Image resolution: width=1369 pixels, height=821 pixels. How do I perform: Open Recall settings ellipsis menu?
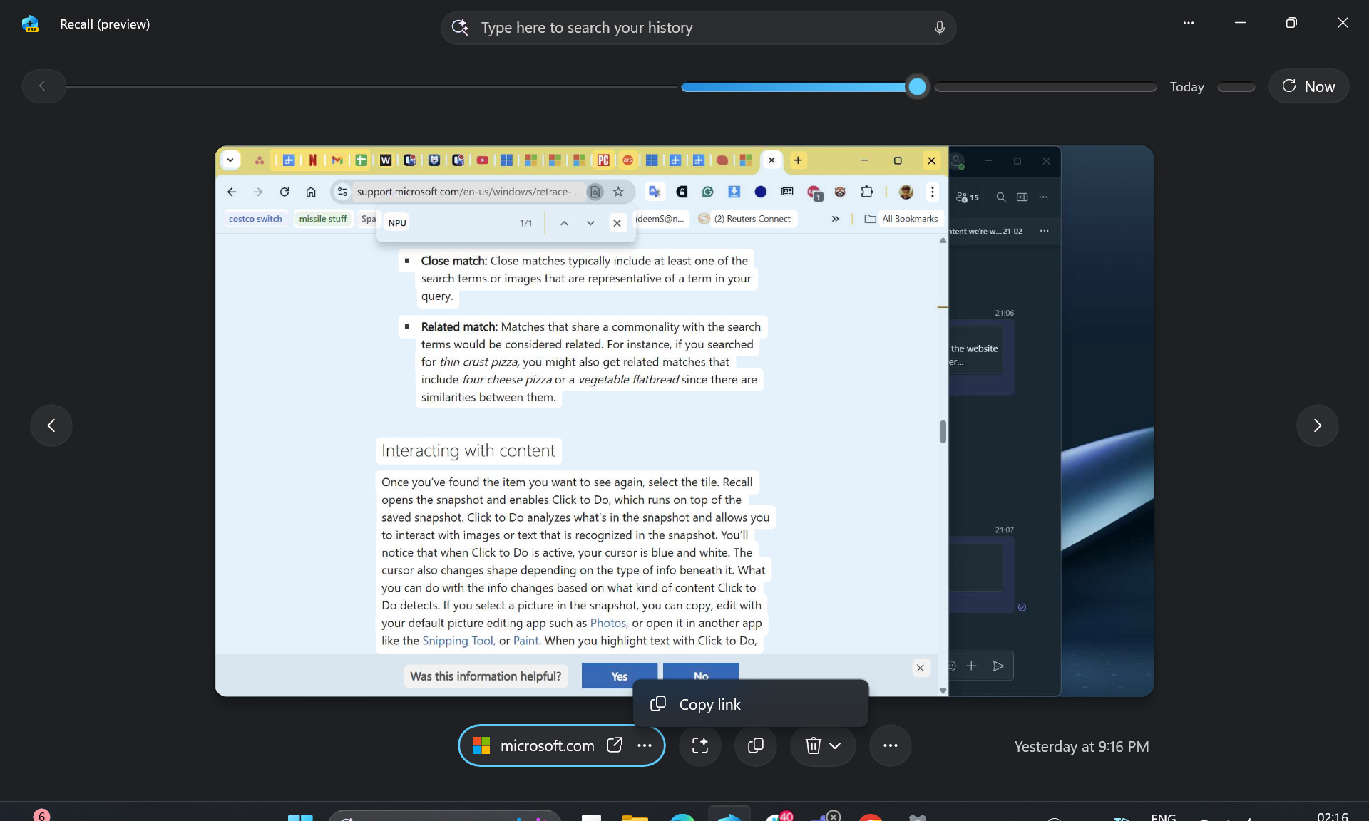coord(1188,23)
